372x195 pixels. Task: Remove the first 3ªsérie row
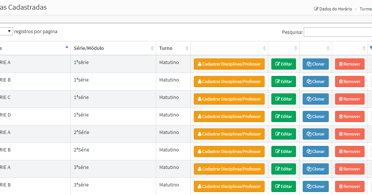tap(350, 169)
